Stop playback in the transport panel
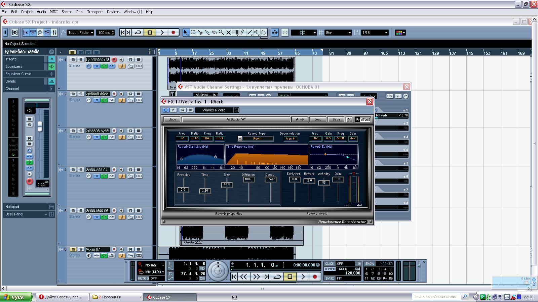Viewport: 538px width, 302px height. tap(290, 276)
